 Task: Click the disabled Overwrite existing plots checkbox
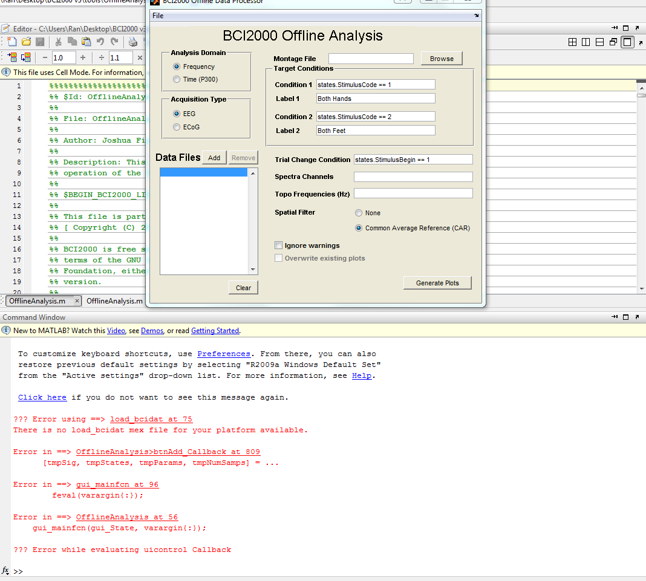click(278, 258)
